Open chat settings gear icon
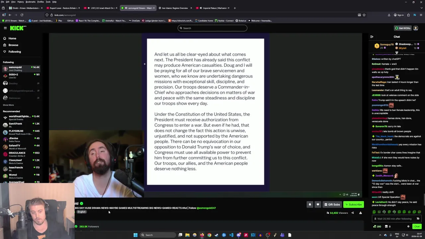425x239 pixels. (x=408, y=226)
